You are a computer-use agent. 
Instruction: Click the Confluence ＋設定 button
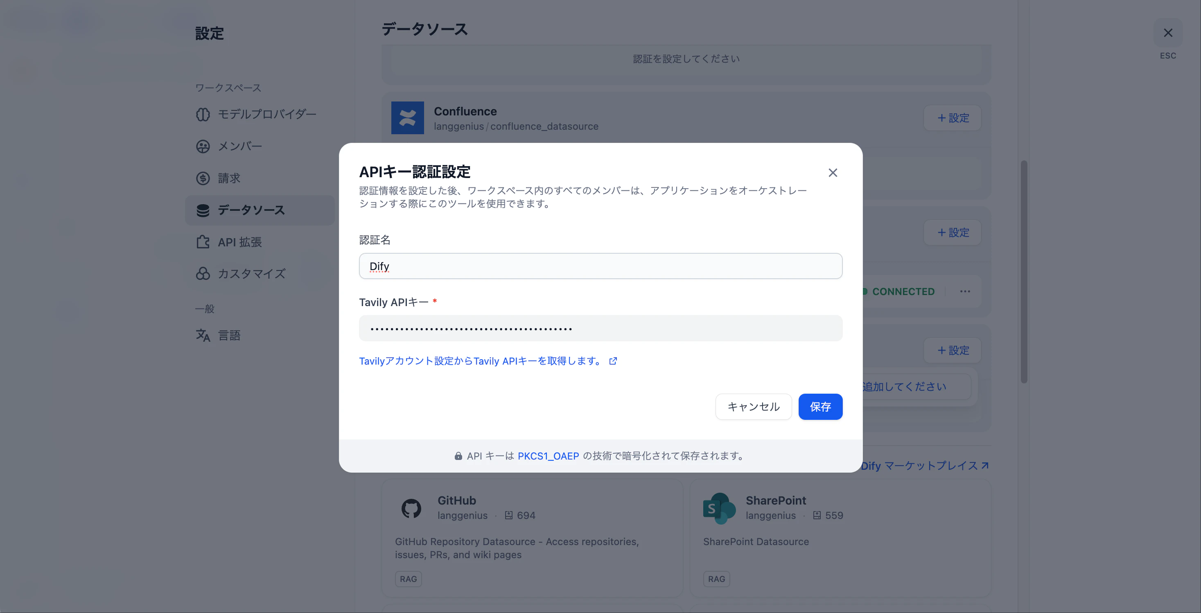coord(953,118)
